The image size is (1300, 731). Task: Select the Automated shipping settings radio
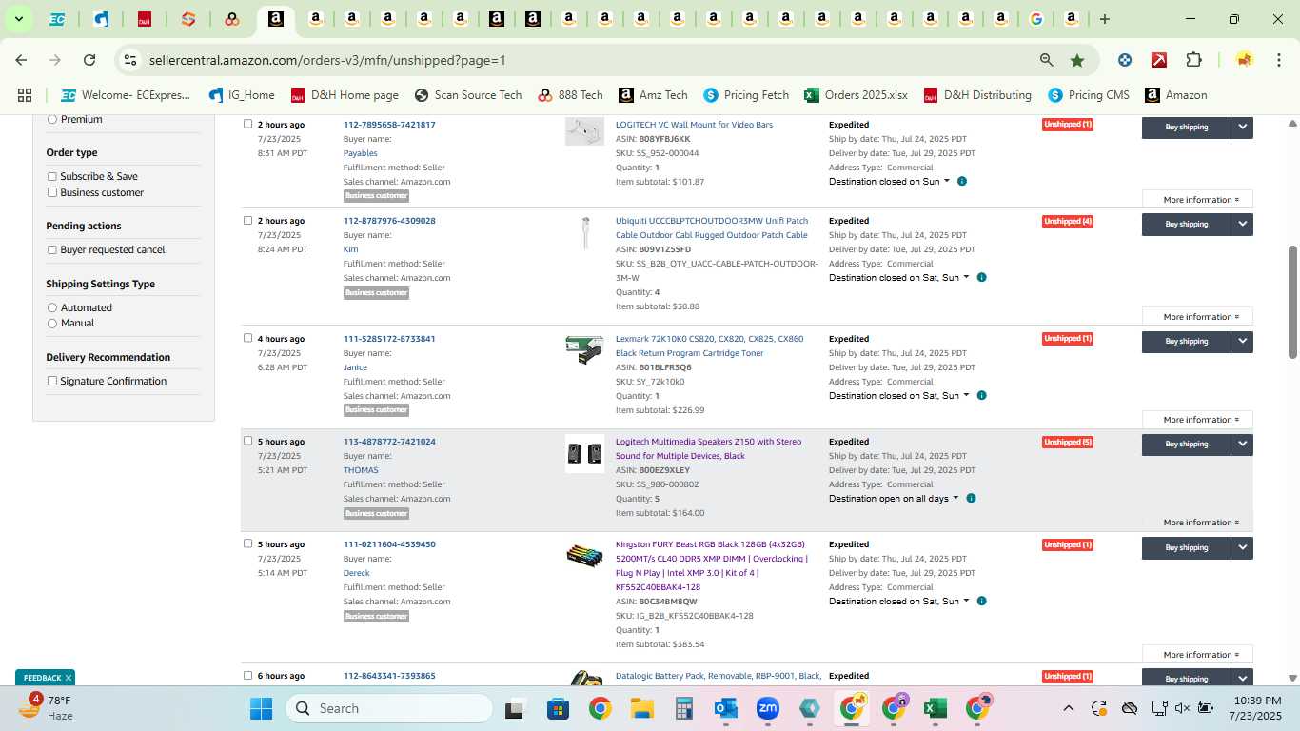[52, 307]
